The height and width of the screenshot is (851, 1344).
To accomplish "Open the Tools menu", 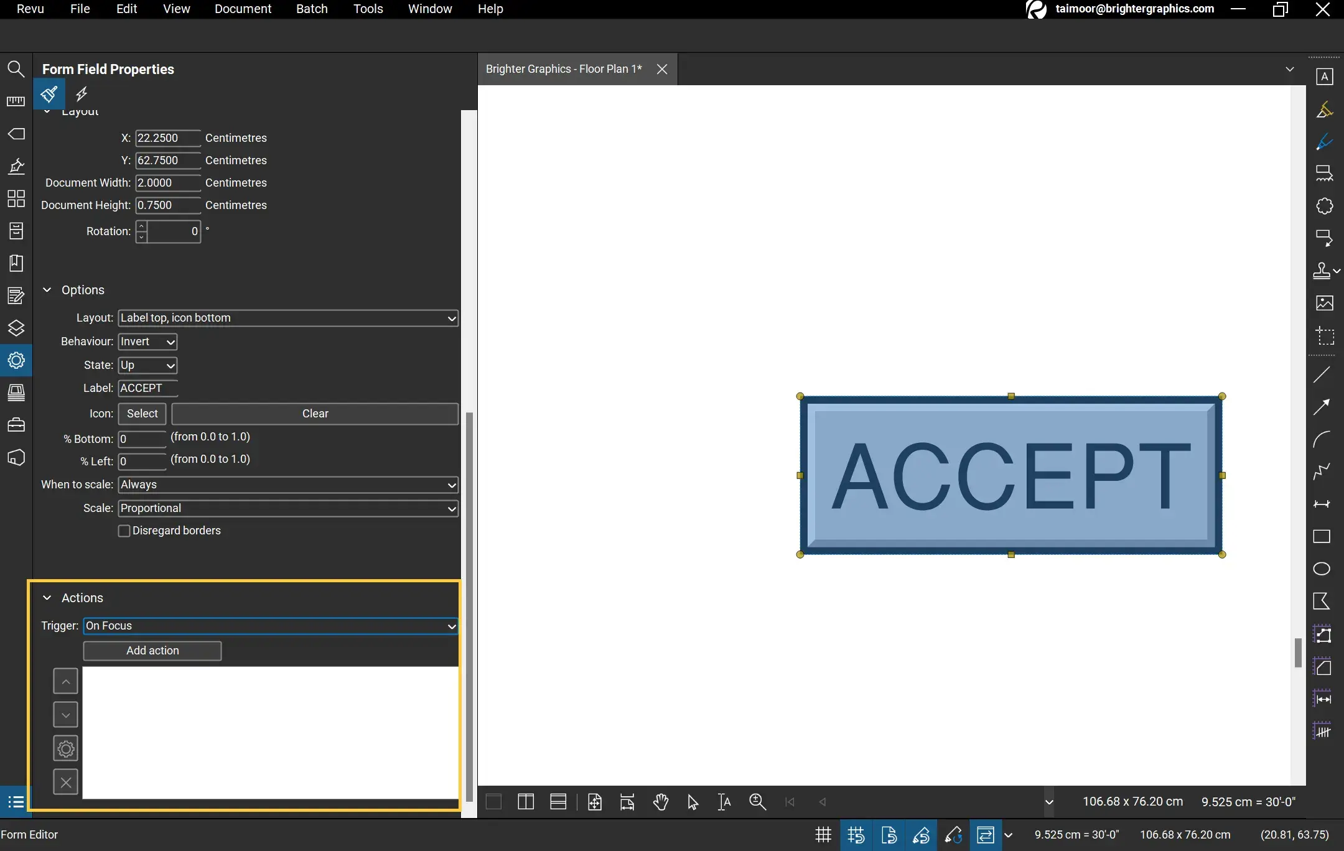I will (368, 9).
